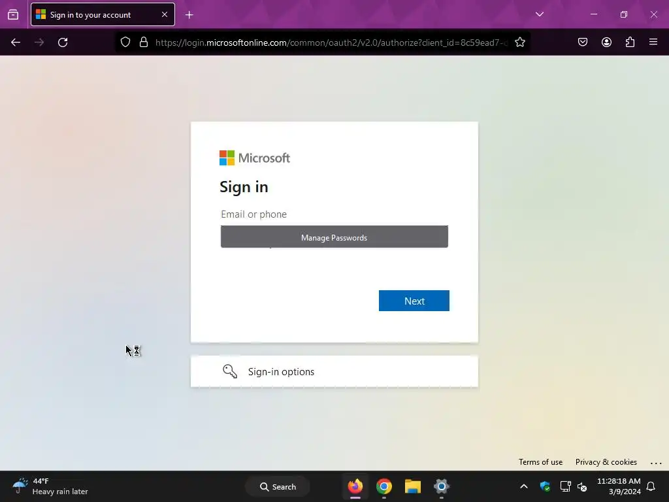Open the footer more options ellipsis
The image size is (669, 502).
point(656,463)
